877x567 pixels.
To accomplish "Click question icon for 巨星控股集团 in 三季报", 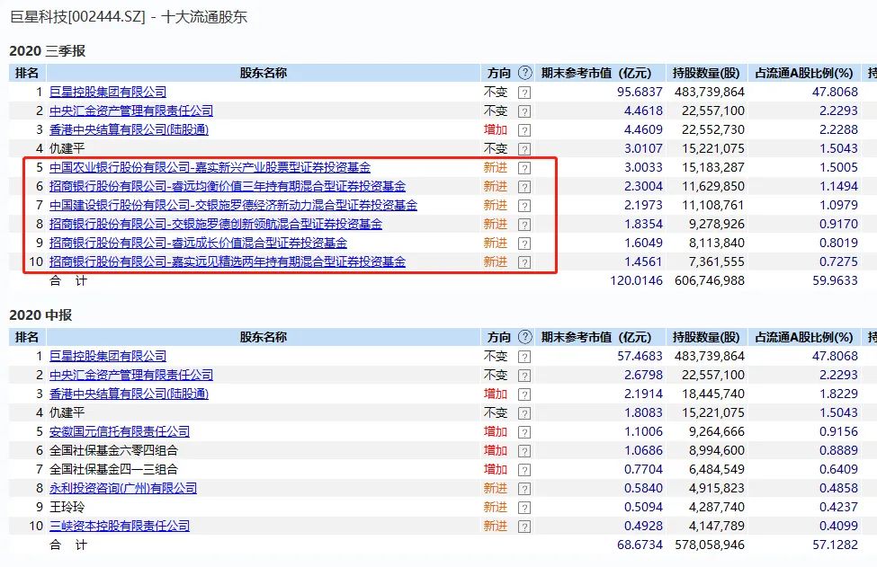I will pos(524,93).
